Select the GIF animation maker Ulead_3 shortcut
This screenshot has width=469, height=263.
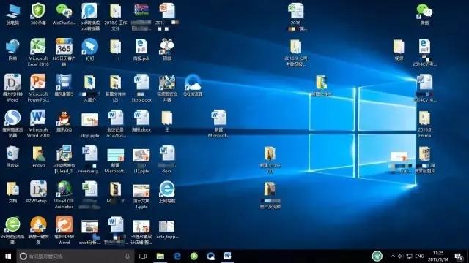coord(64,159)
